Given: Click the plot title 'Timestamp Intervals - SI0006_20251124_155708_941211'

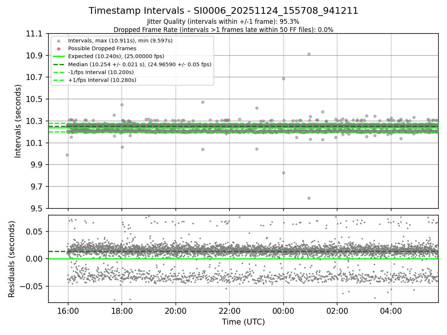Looking at the screenshot, I should (x=223, y=11).
